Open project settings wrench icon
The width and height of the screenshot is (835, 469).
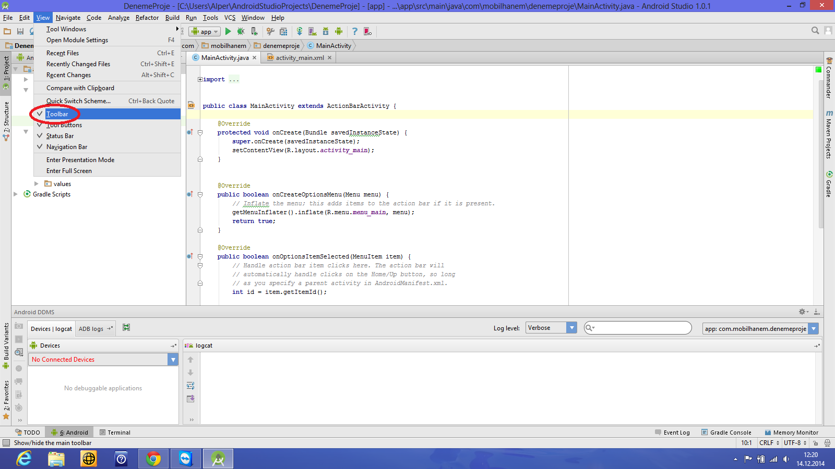(270, 31)
